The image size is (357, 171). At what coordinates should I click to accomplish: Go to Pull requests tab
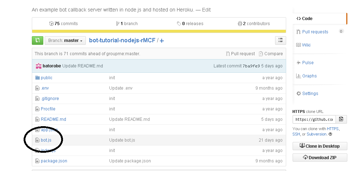point(315,32)
